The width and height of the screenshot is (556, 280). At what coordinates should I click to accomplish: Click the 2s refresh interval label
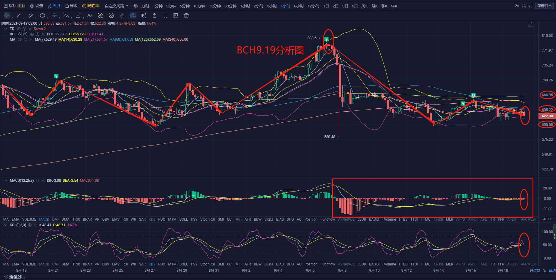pos(517,6)
